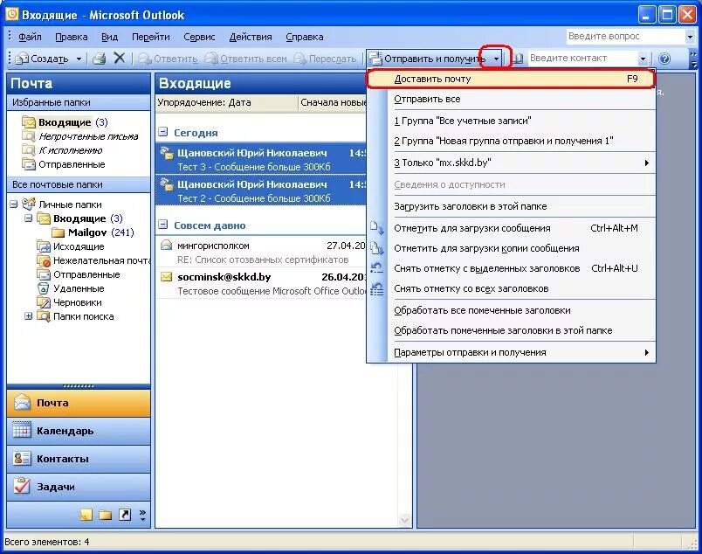Choose Новая группа отправки и получения 1

point(511,141)
